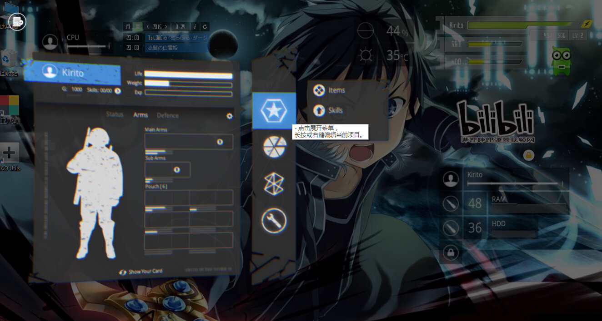This screenshot has height=321, width=602.
Task: Toggle the Main Arms slot indicator
Action: [220, 142]
